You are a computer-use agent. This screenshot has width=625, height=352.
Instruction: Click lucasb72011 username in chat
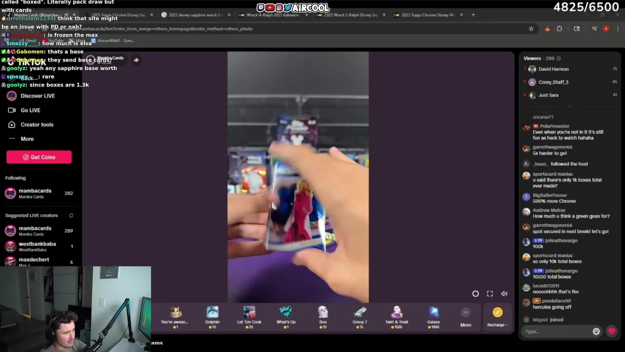point(546,286)
